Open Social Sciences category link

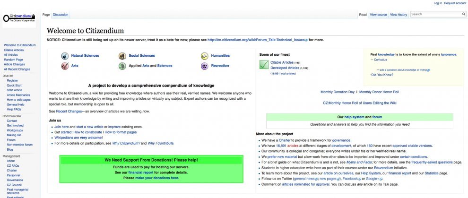[x=142, y=55]
